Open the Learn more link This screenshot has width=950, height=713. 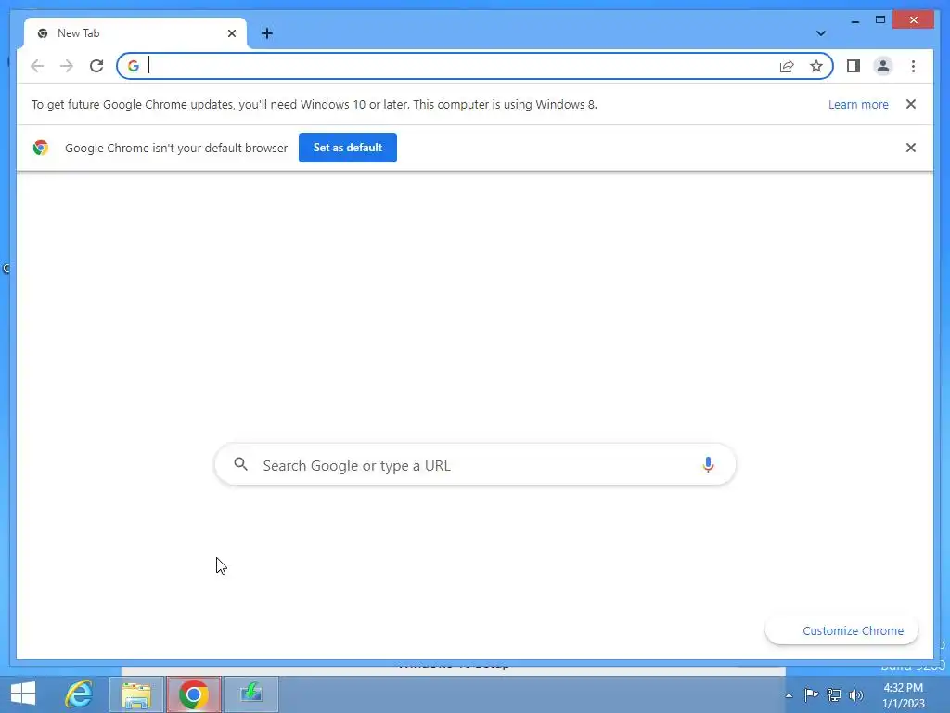tap(858, 104)
